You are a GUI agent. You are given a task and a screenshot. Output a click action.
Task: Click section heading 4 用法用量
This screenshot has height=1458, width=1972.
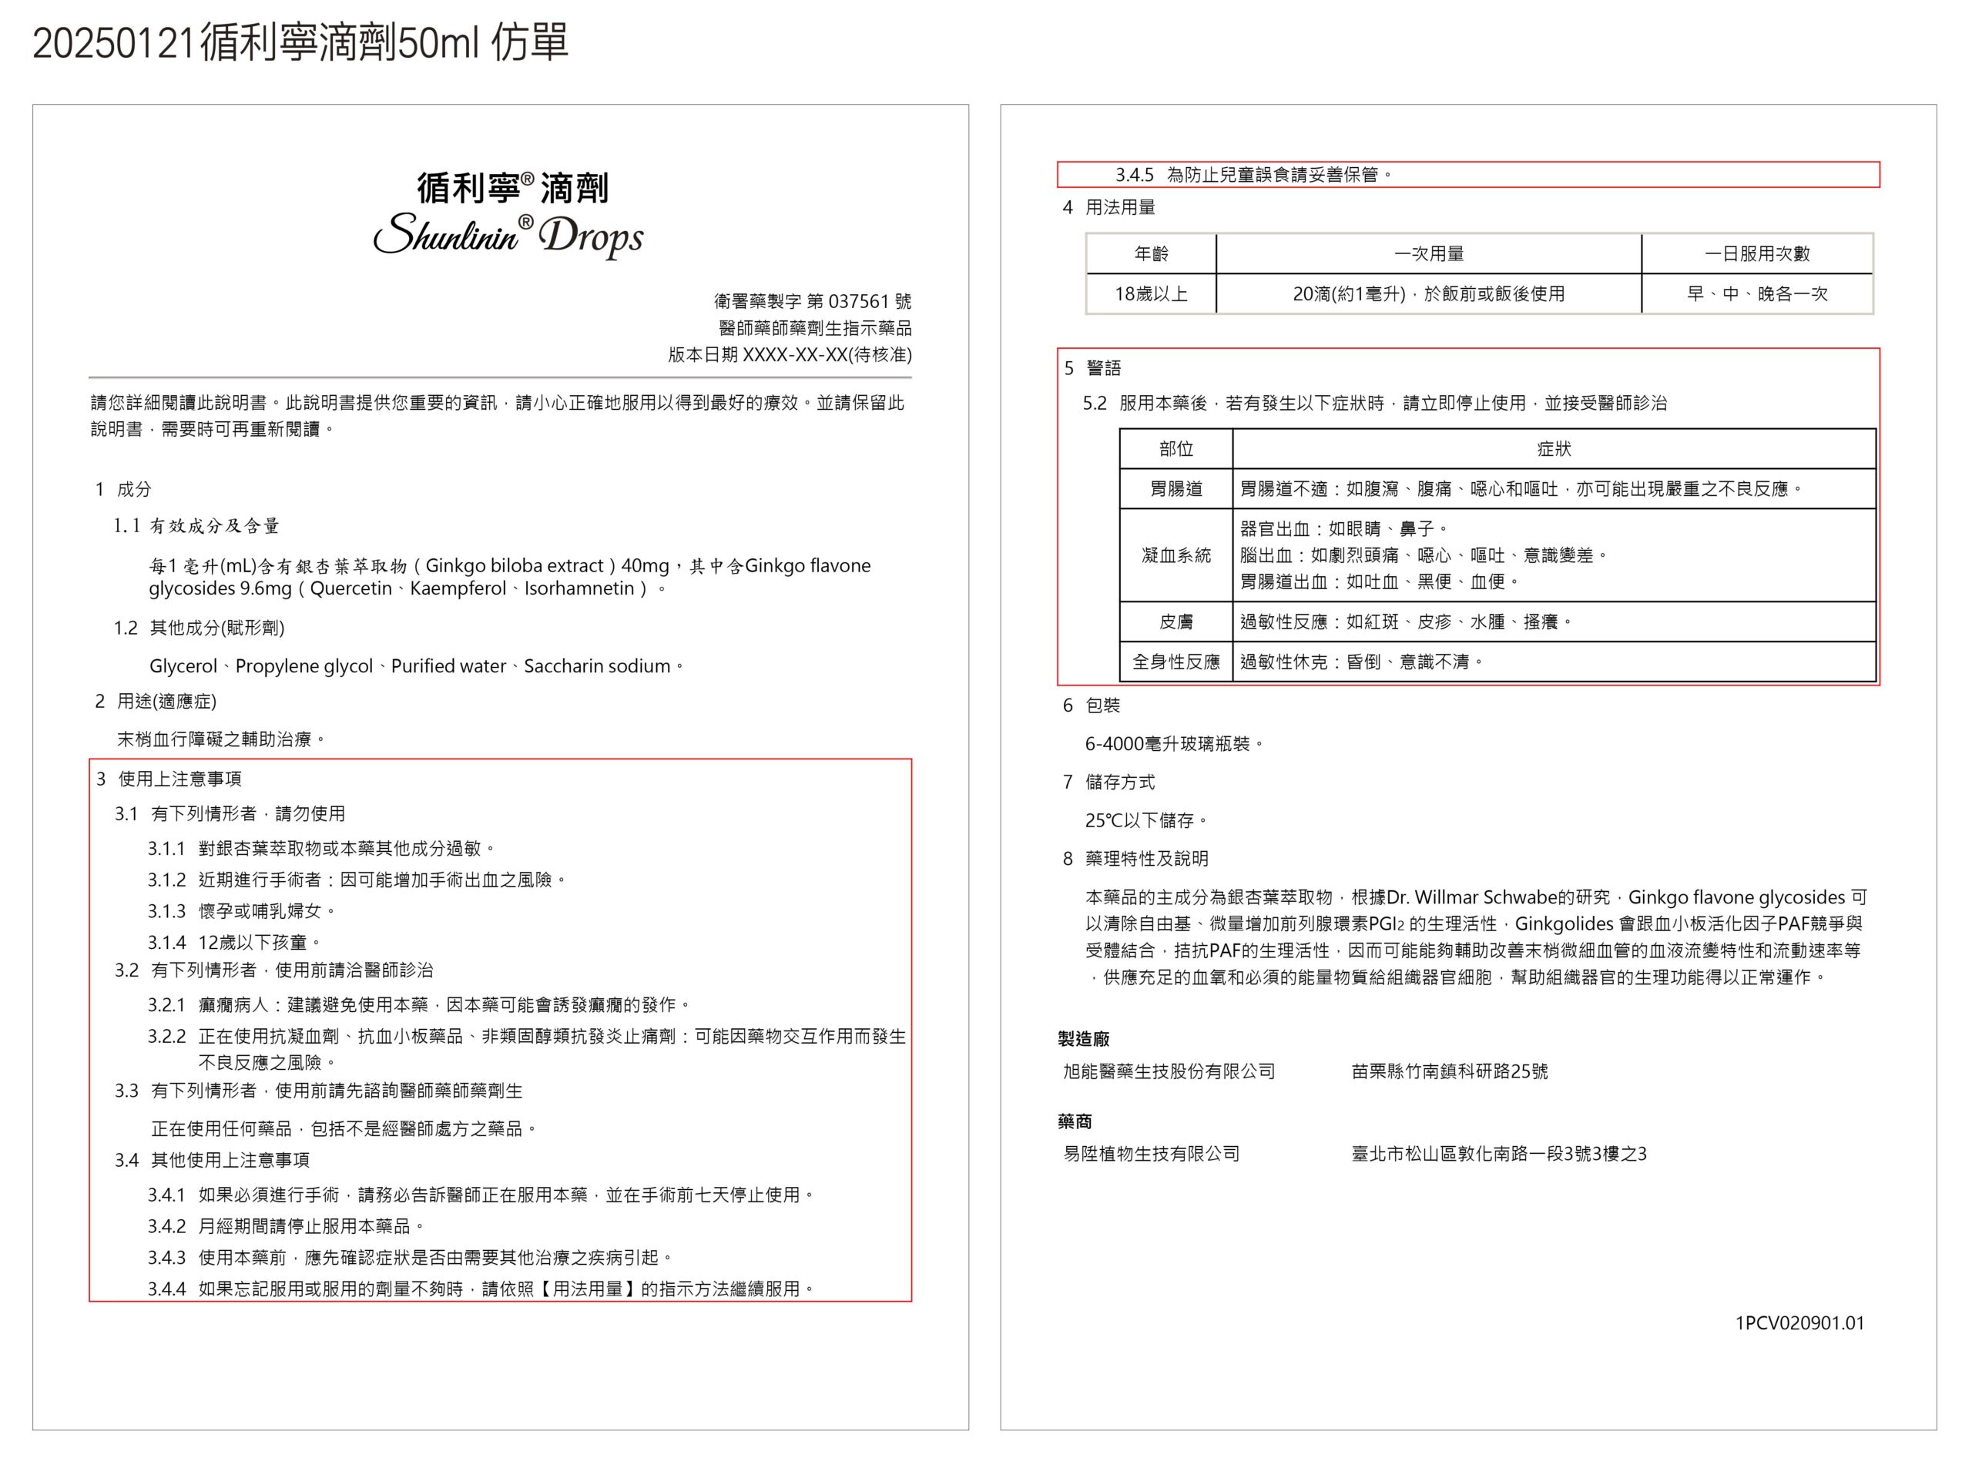(1108, 207)
